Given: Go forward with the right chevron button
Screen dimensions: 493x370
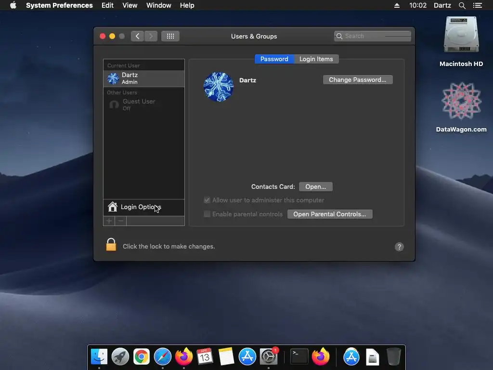Looking at the screenshot, I should click(x=151, y=36).
